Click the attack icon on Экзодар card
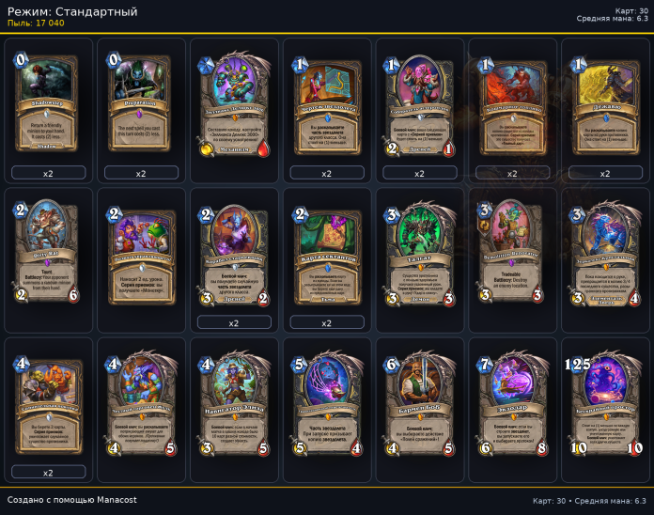 coord(486,448)
